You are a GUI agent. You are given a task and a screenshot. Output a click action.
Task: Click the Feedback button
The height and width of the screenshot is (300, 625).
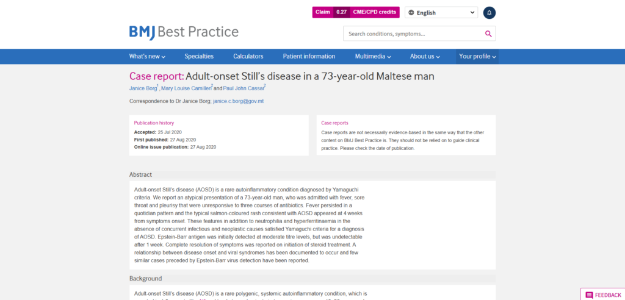tap(603, 295)
